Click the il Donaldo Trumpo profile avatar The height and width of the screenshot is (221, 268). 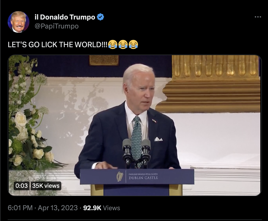[19, 22]
